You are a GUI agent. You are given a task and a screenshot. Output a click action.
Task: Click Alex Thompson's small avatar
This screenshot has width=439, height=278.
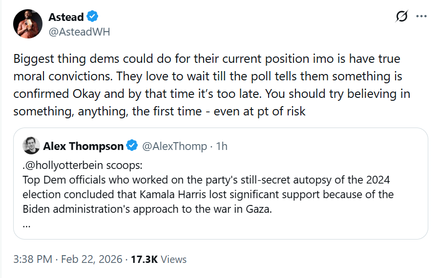(31, 146)
